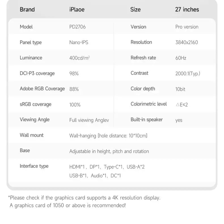Click the Adjustable in height base description
The image size is (224, 224).
[x=109, y=151]
